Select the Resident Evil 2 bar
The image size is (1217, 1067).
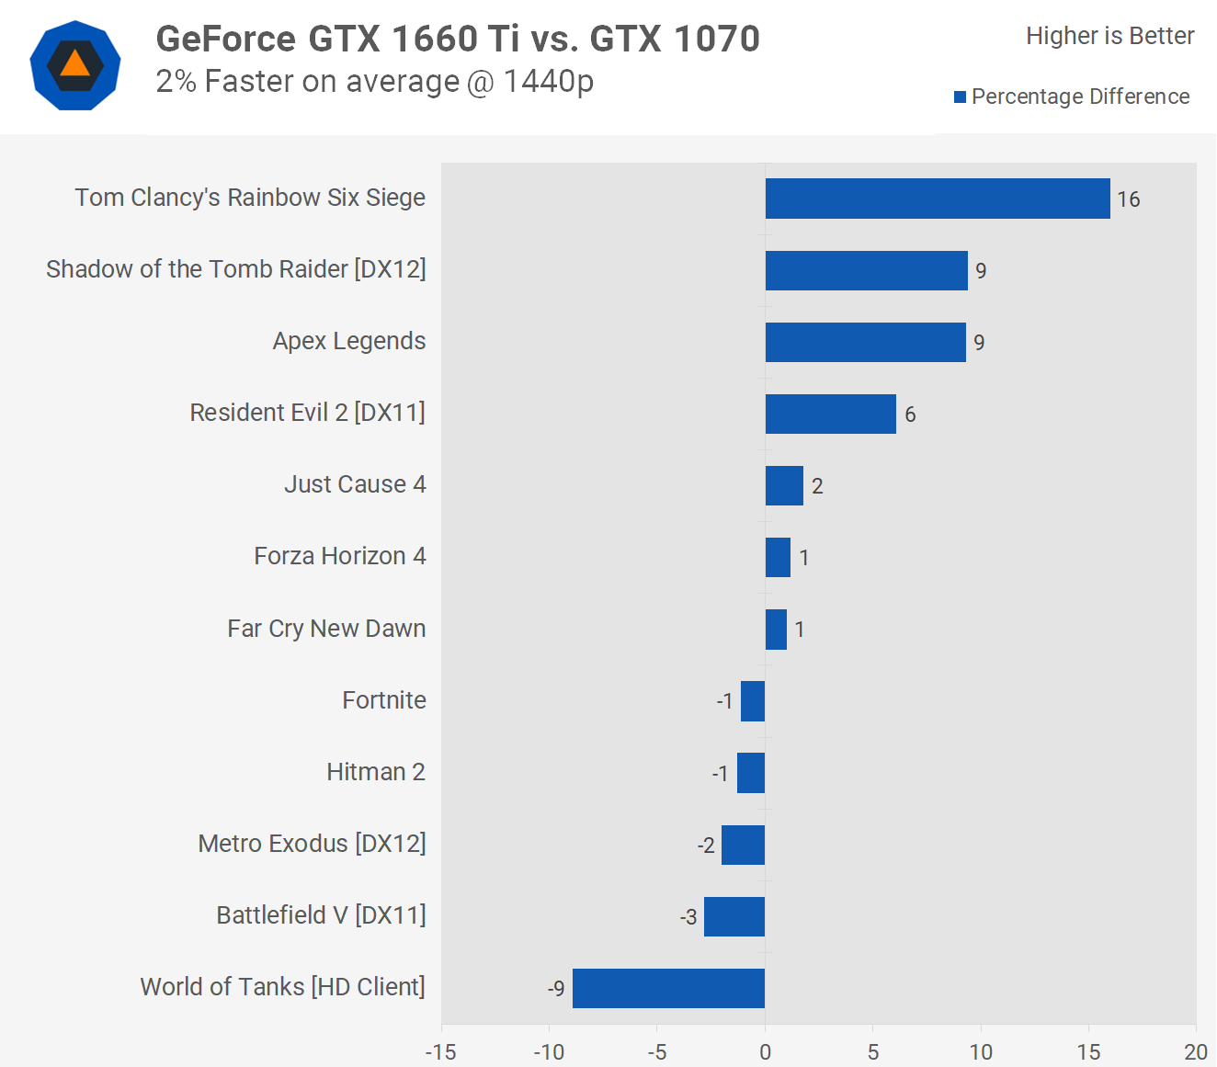830,414
